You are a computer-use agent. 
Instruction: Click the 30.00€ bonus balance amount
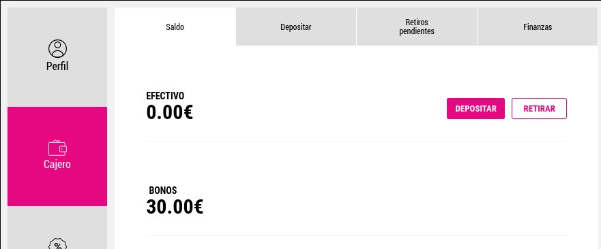click(175, 207)
